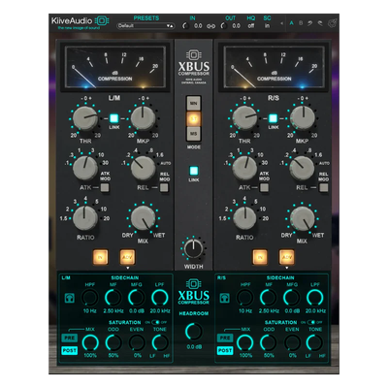
Task: Toggle the center channel LINK button
Action: [x=194, y=171]
